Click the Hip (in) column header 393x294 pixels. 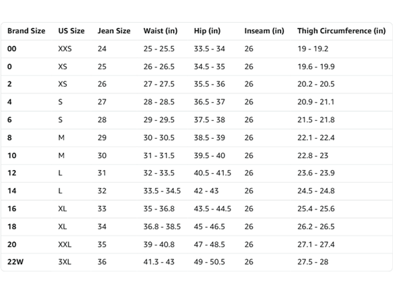(x=207, y=31)
